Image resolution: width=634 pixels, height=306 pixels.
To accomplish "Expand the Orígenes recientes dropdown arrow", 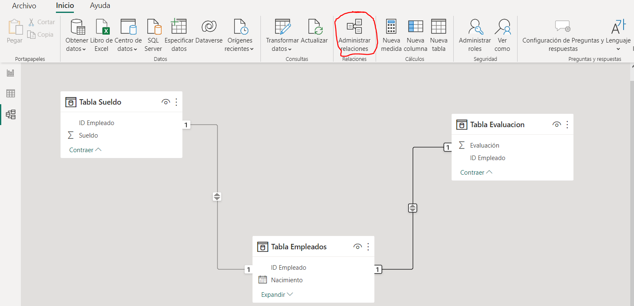I will (x=252, y=49).
